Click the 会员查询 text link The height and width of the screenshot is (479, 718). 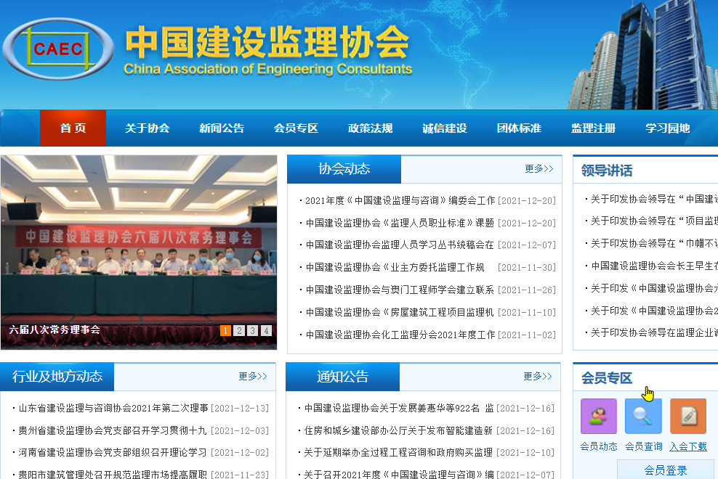[x=643, y=446]
